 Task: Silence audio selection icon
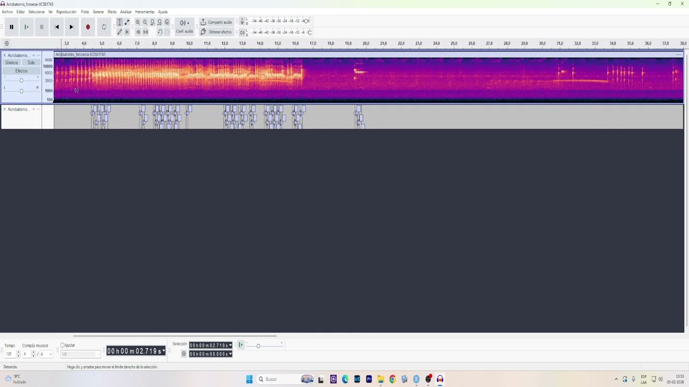(x=145, y=32)
